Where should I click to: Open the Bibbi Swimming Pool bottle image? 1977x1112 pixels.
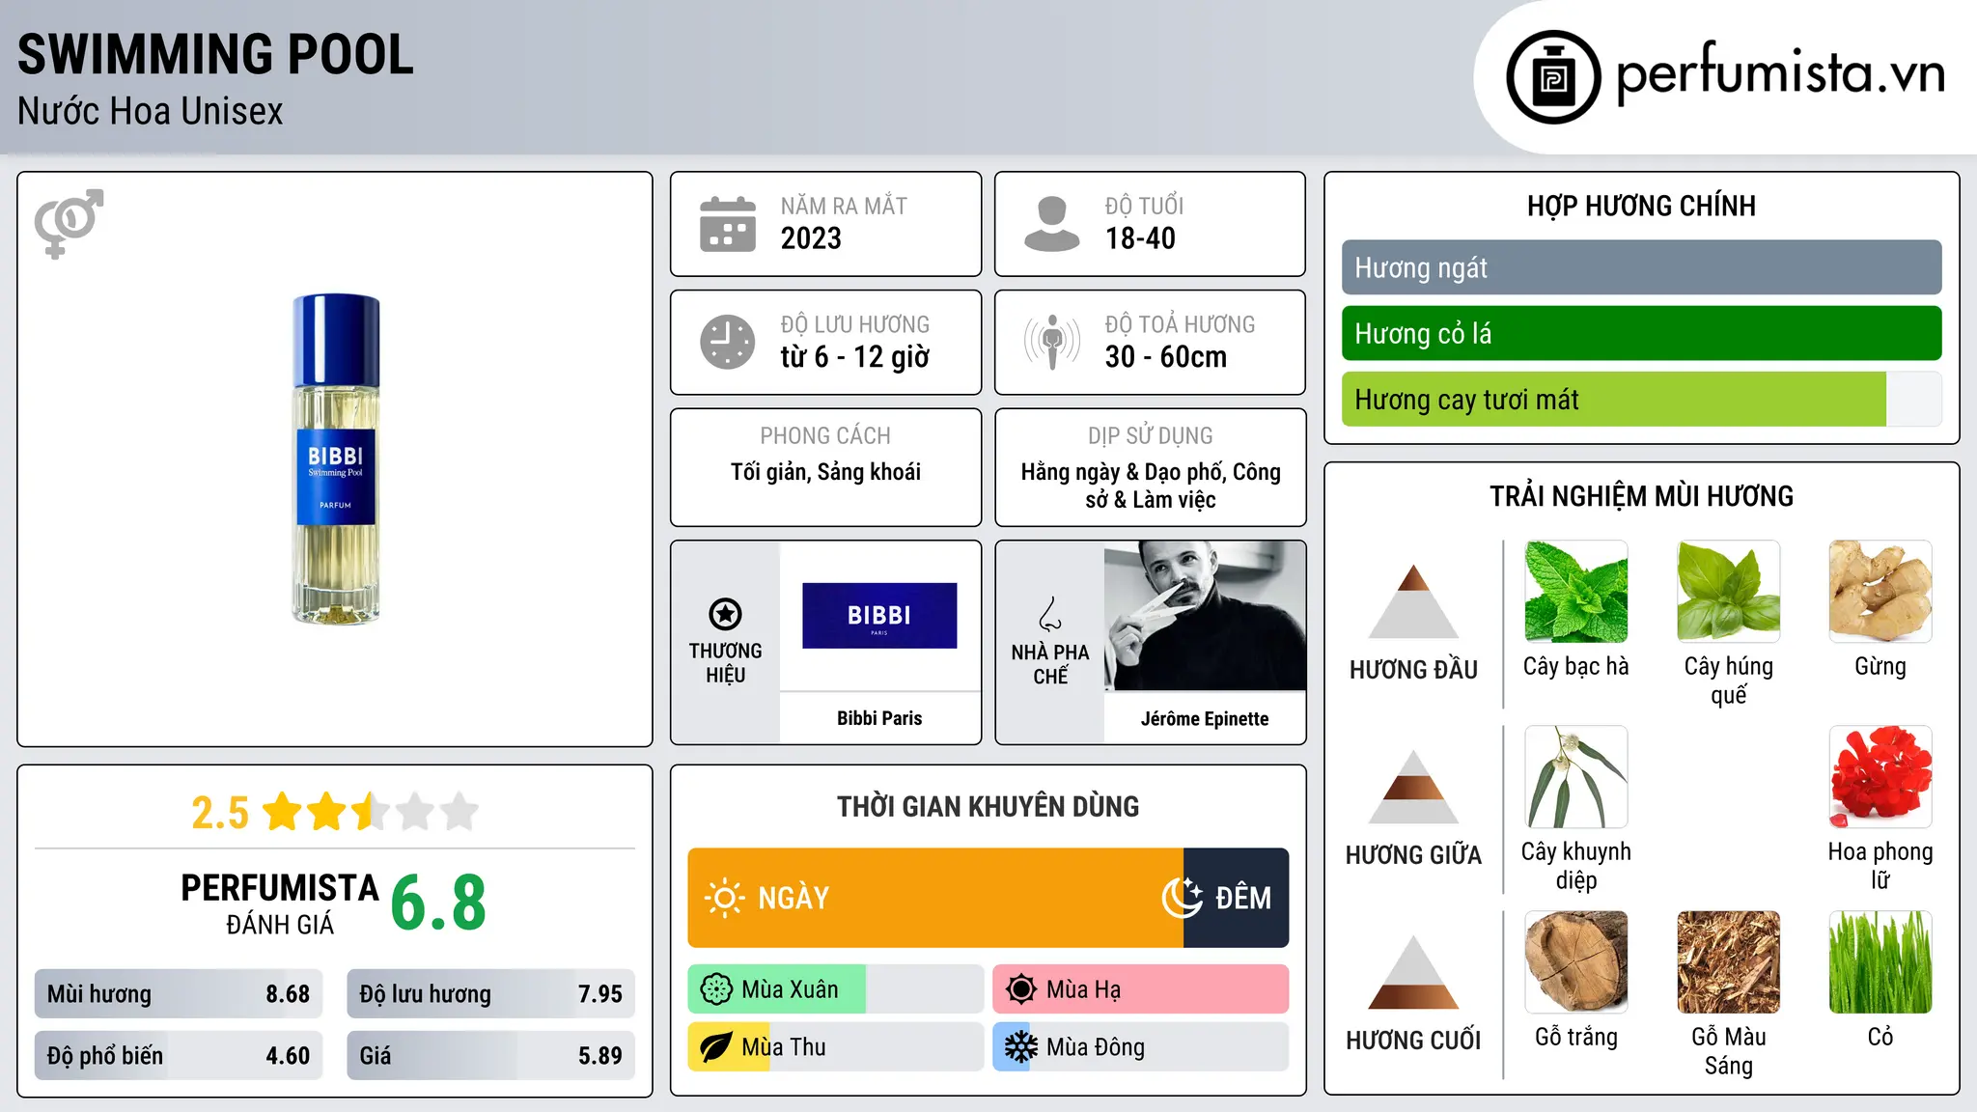336,459
